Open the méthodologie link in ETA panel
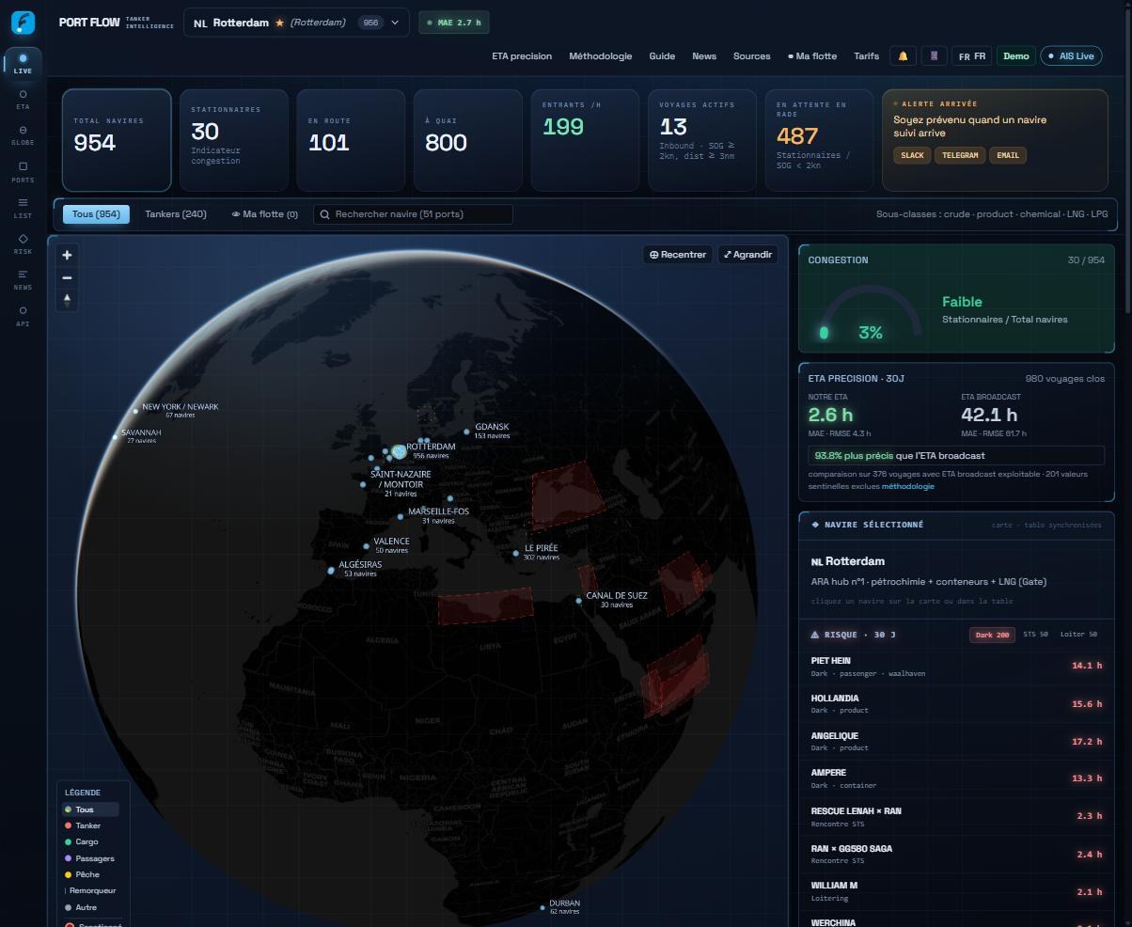Screen dimensions: 1132x927 pos(908,486)
